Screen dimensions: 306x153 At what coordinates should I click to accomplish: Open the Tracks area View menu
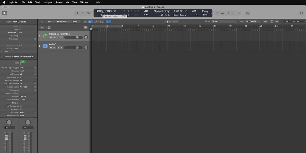(76, 22)
